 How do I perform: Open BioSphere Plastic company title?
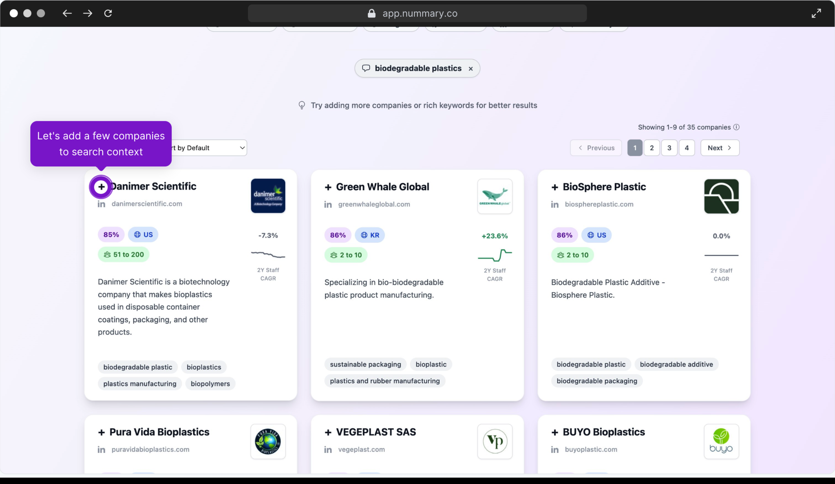point(604,187)
